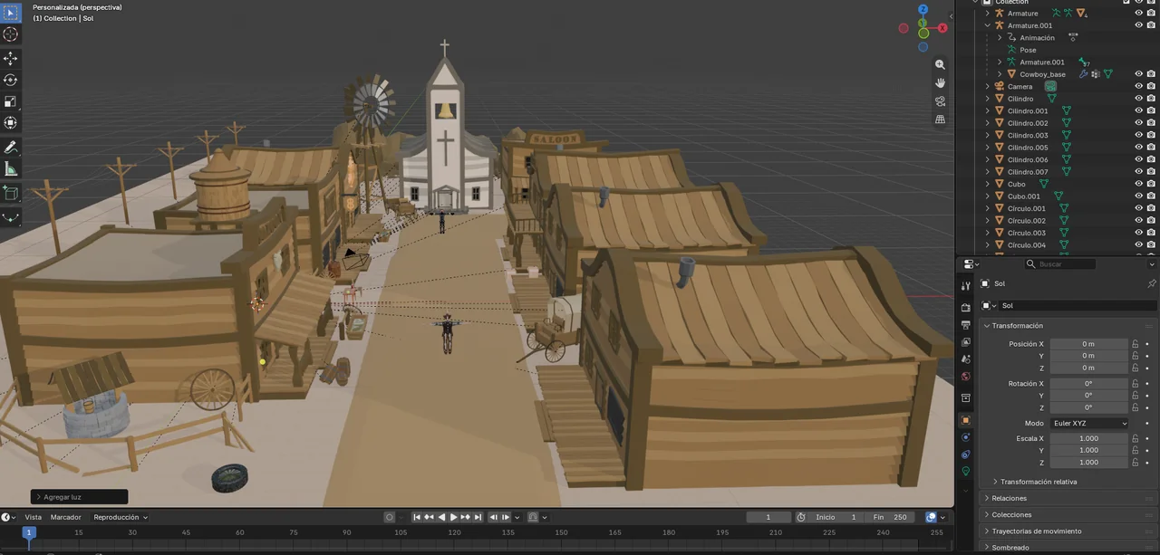Click the Fin frame 250 field

tap(889, 517)
